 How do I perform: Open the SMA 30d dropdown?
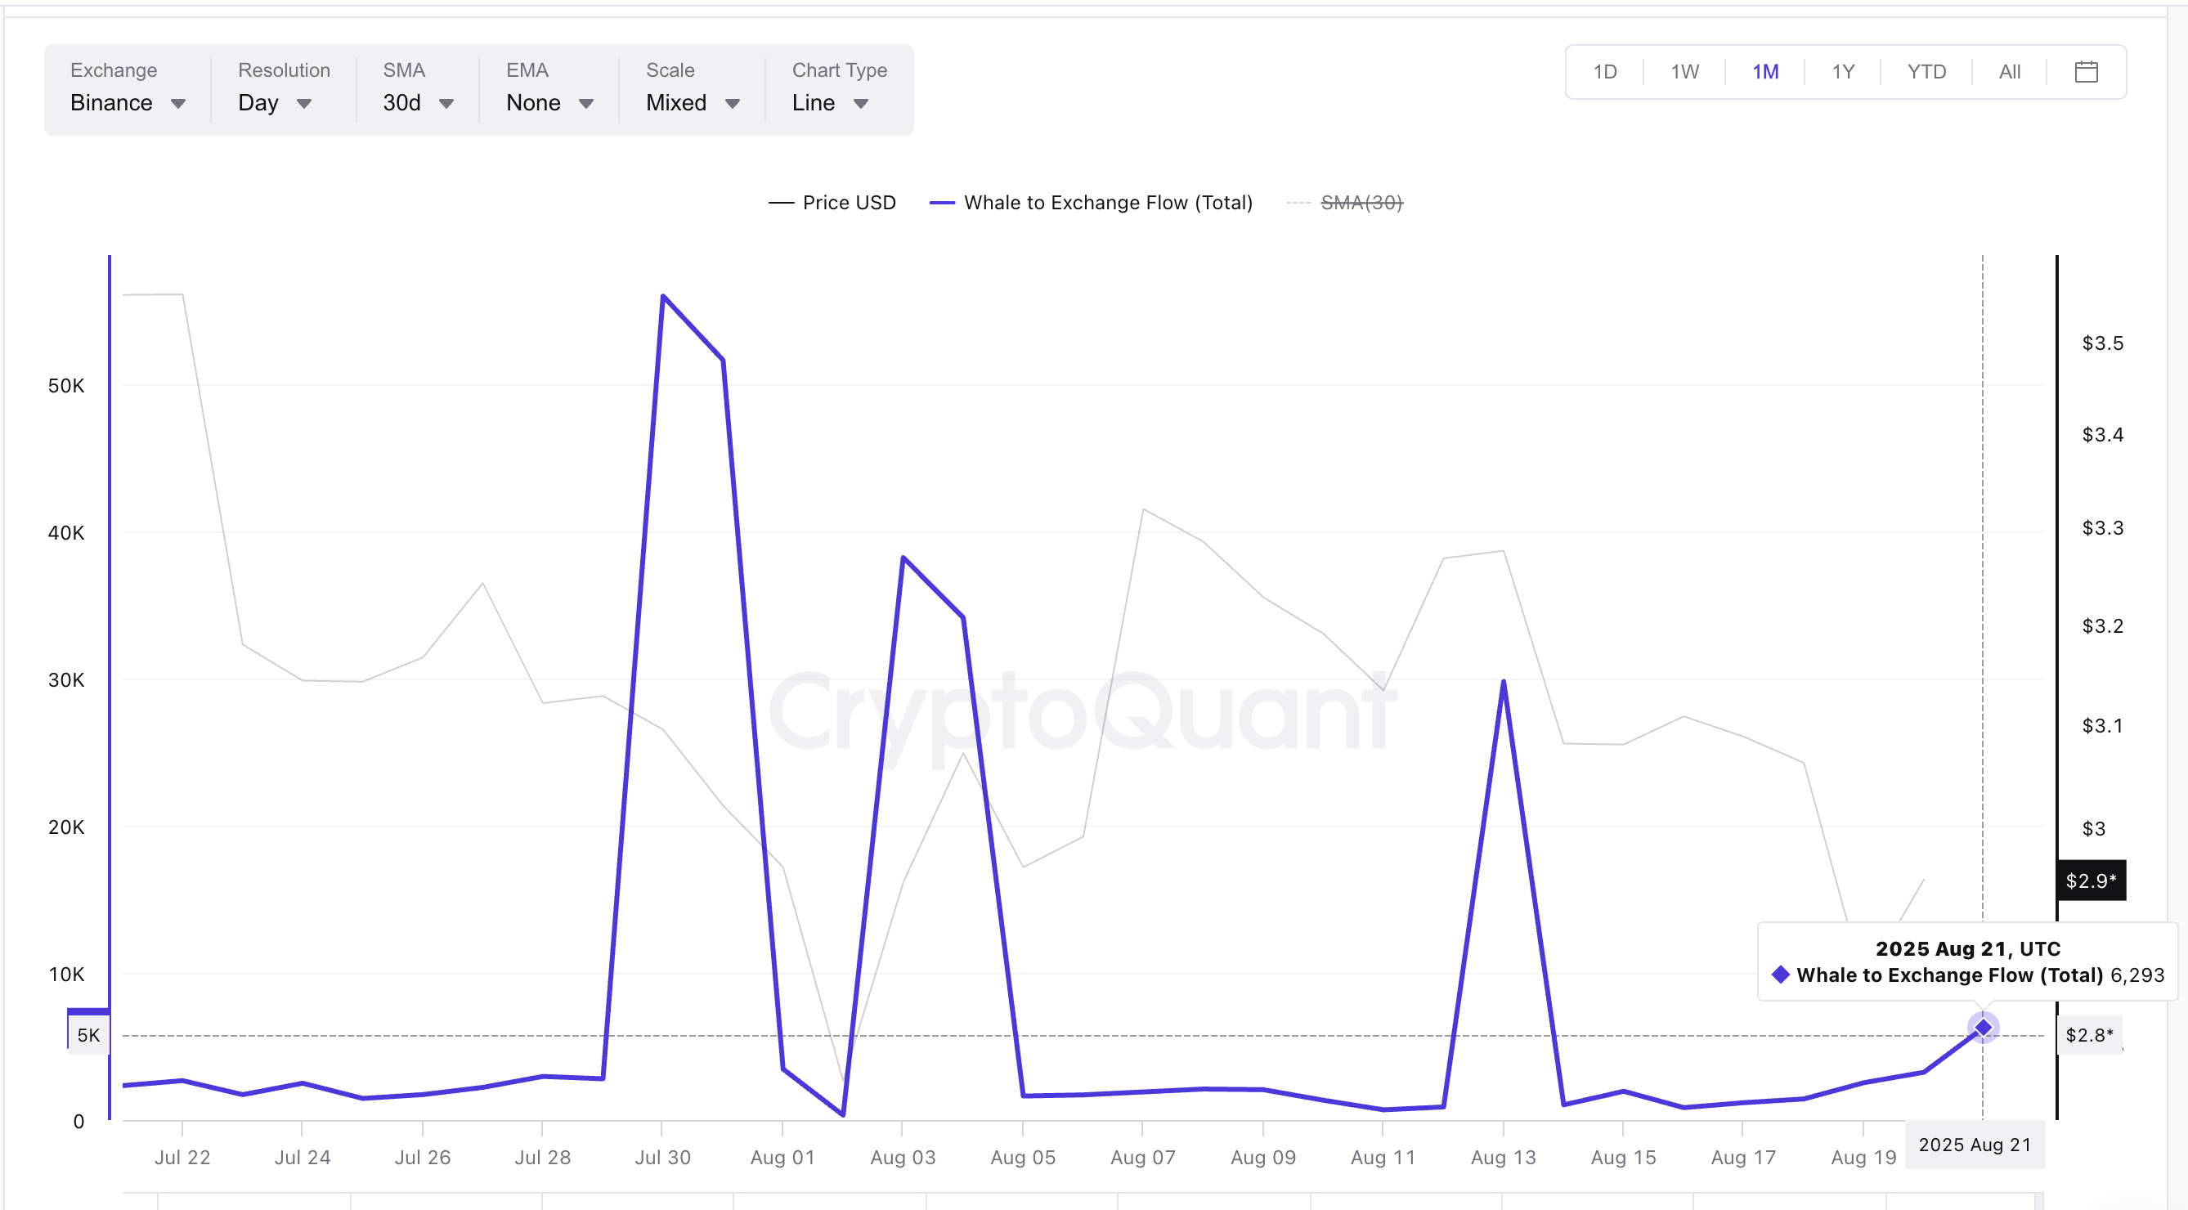point(417,103)
